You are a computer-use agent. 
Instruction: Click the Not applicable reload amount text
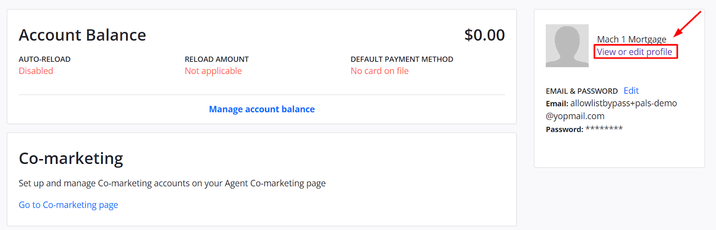[x=213, y=71]
